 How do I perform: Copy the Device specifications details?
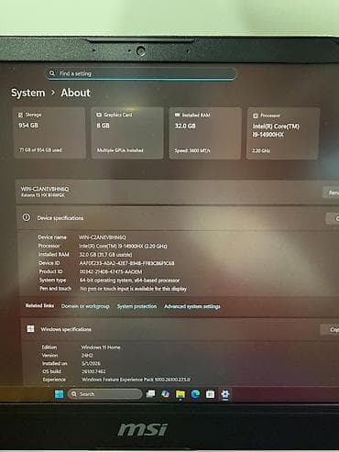pos(333,218)
